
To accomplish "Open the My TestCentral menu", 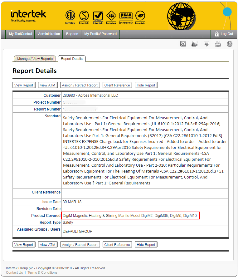I will click(20, 34).
